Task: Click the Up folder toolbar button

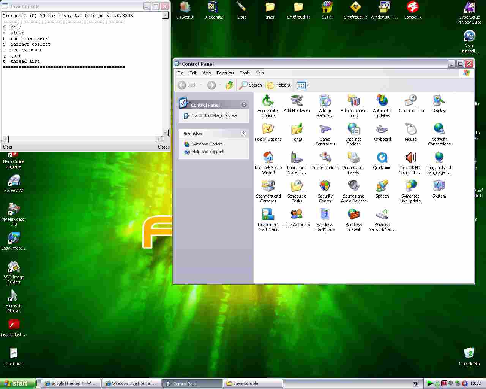Action: [x=229, y=85]
